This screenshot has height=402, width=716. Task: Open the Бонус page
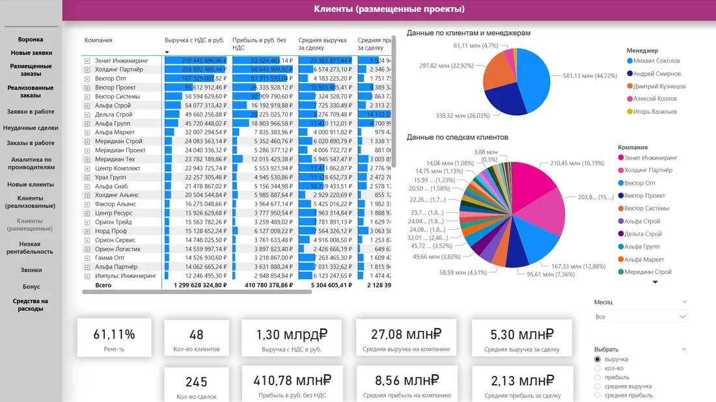(x=31, y=287)
